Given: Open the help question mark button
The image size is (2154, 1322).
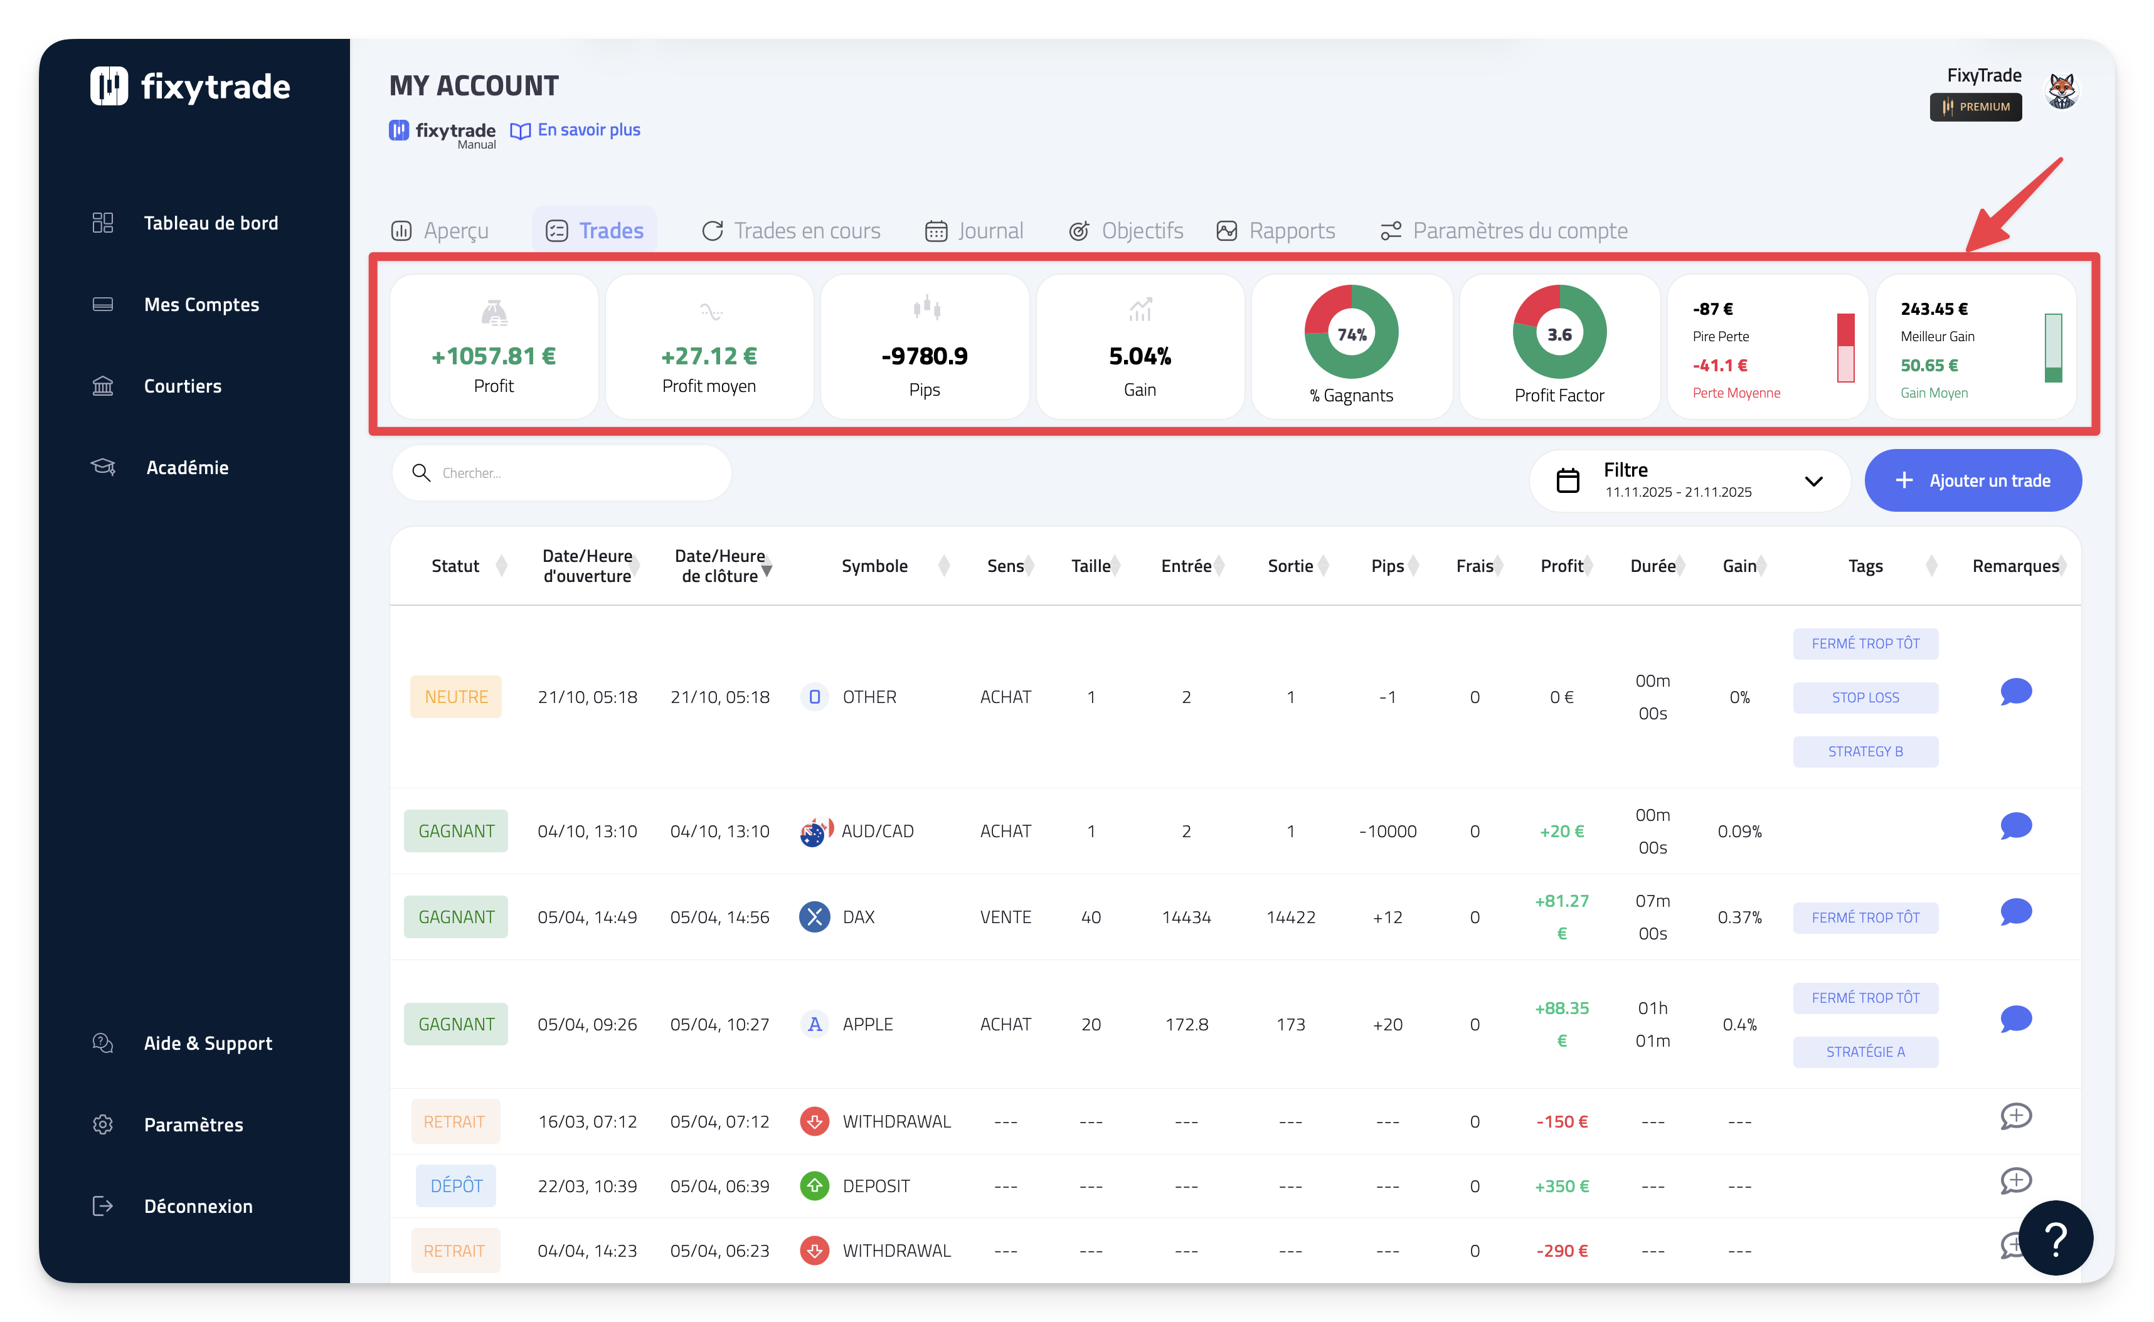Looking at the screenshot, I should coord(2055,1238).
